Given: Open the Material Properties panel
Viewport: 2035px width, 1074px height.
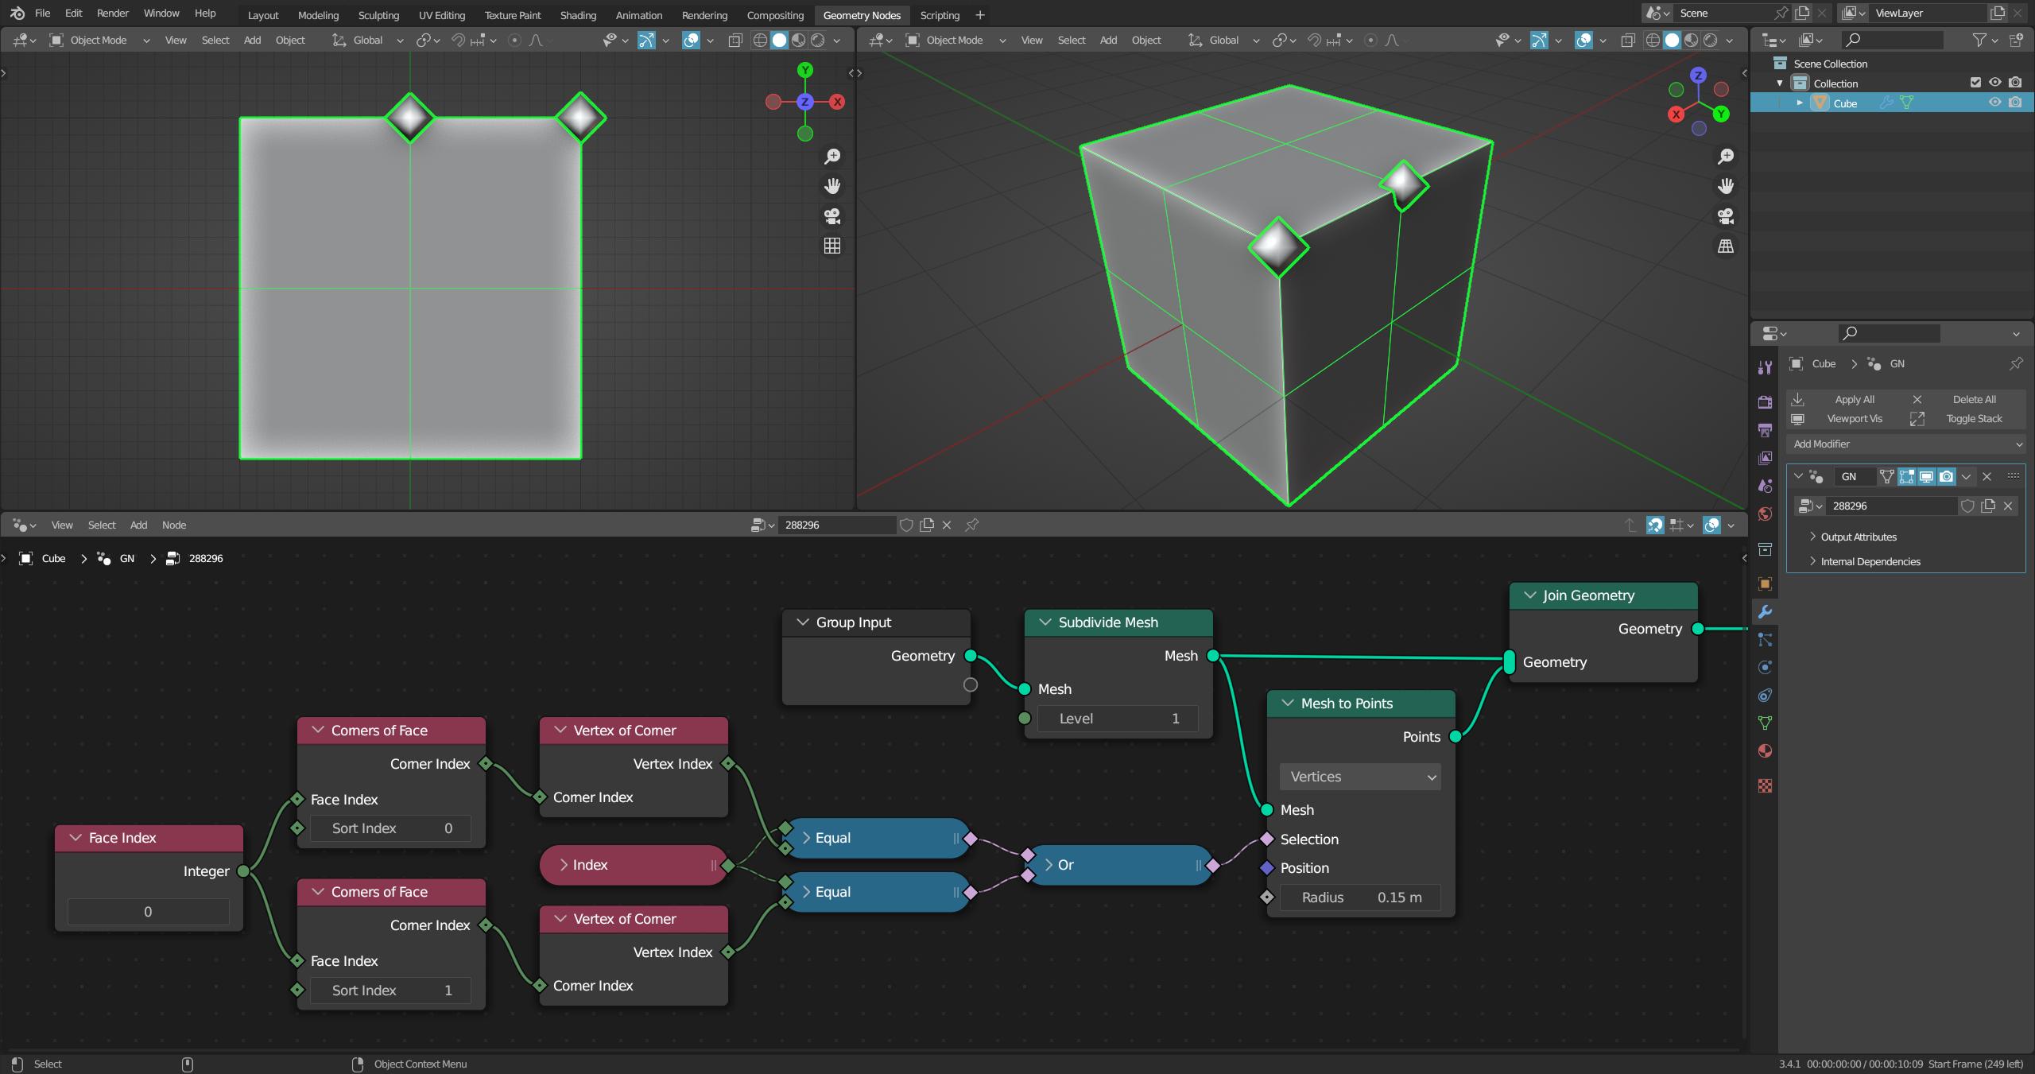Looking at the screenshot, I should [x=1764, y=750].
